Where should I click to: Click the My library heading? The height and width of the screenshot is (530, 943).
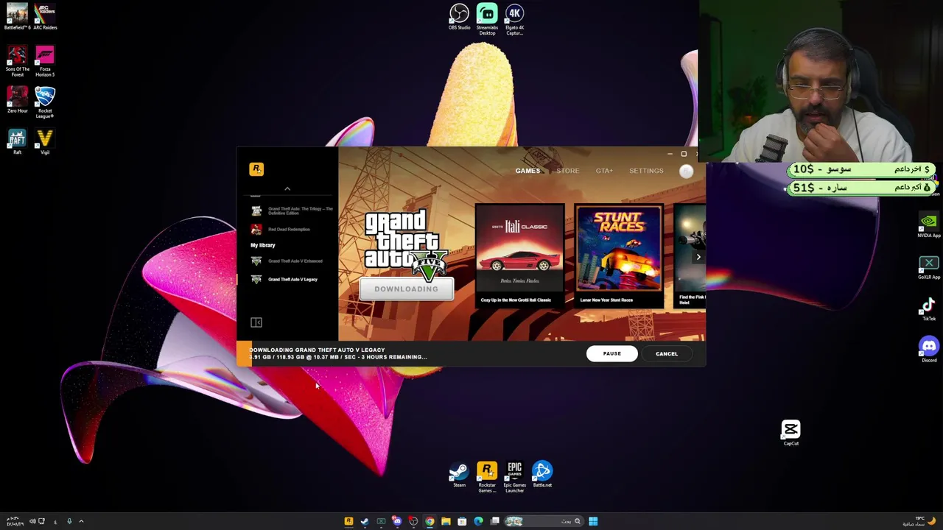point(263,245)
